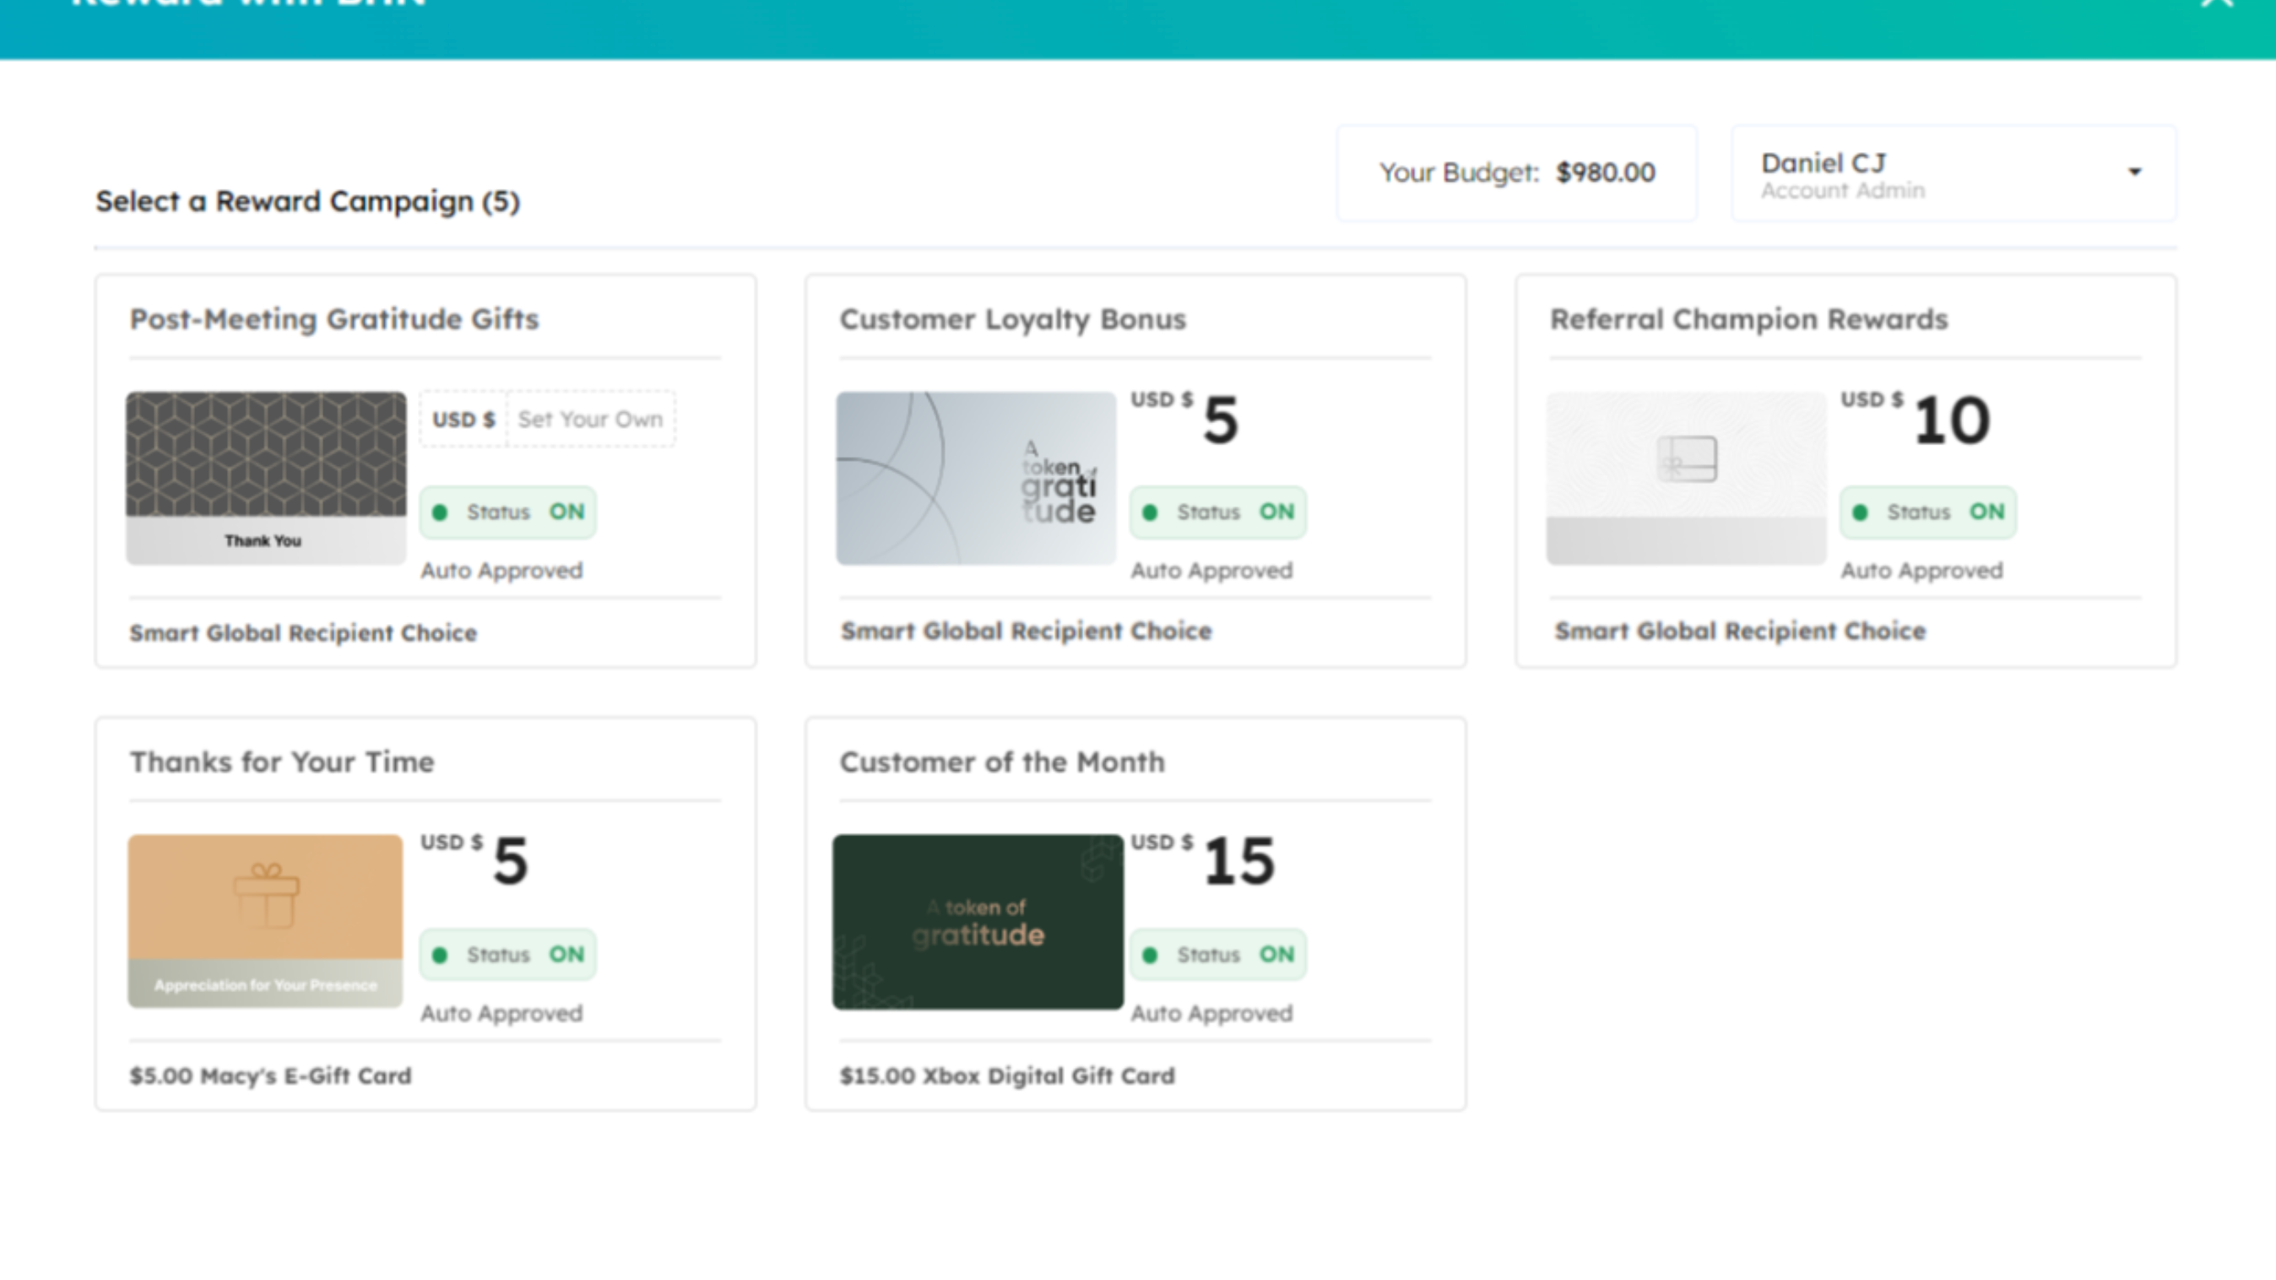Enter amount in Set Your Own field
The height and width of the screenshot is (1280, 2276).
590,420
